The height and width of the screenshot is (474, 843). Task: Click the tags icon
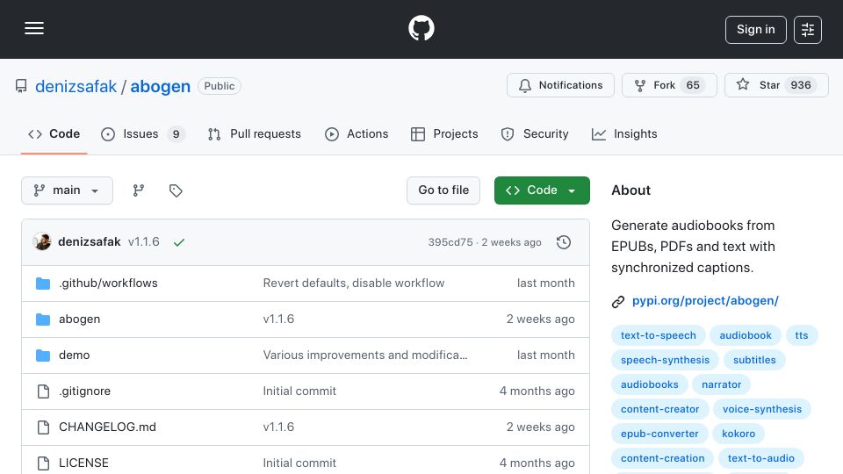[176, 190]
